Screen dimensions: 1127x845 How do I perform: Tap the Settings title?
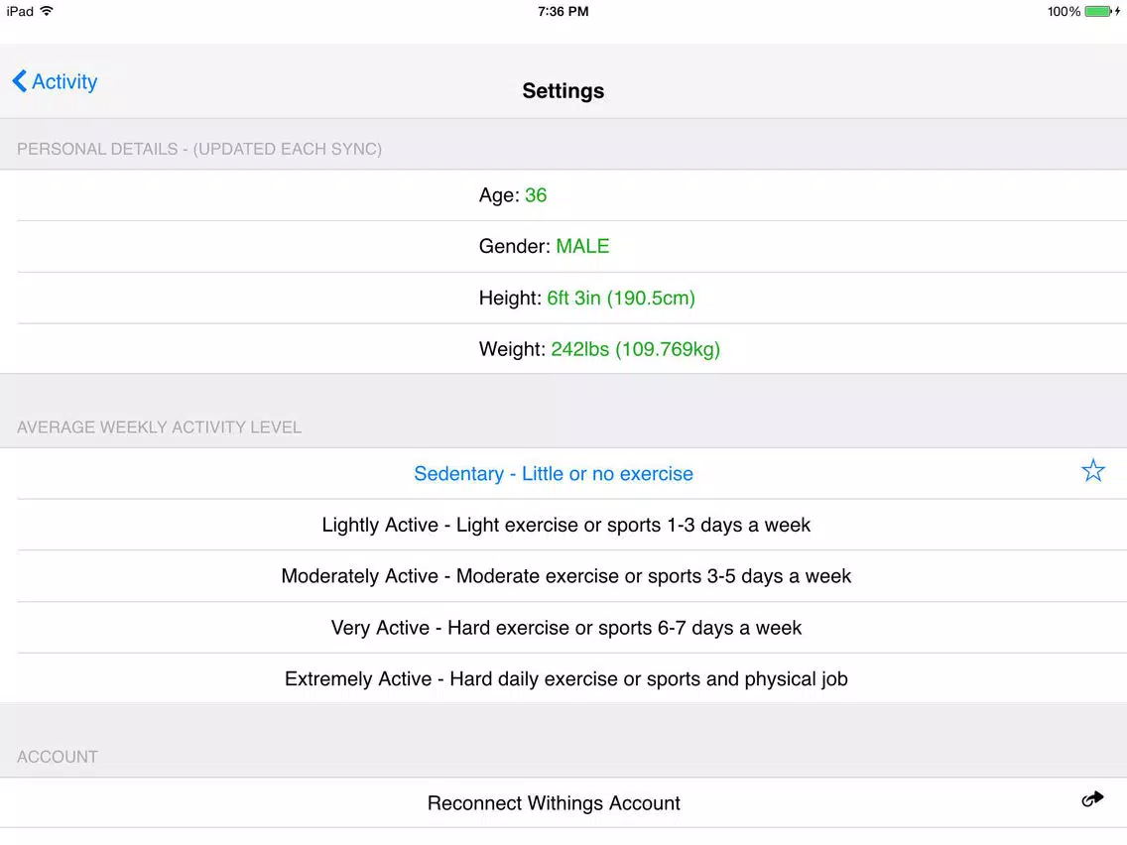point(563,91)
